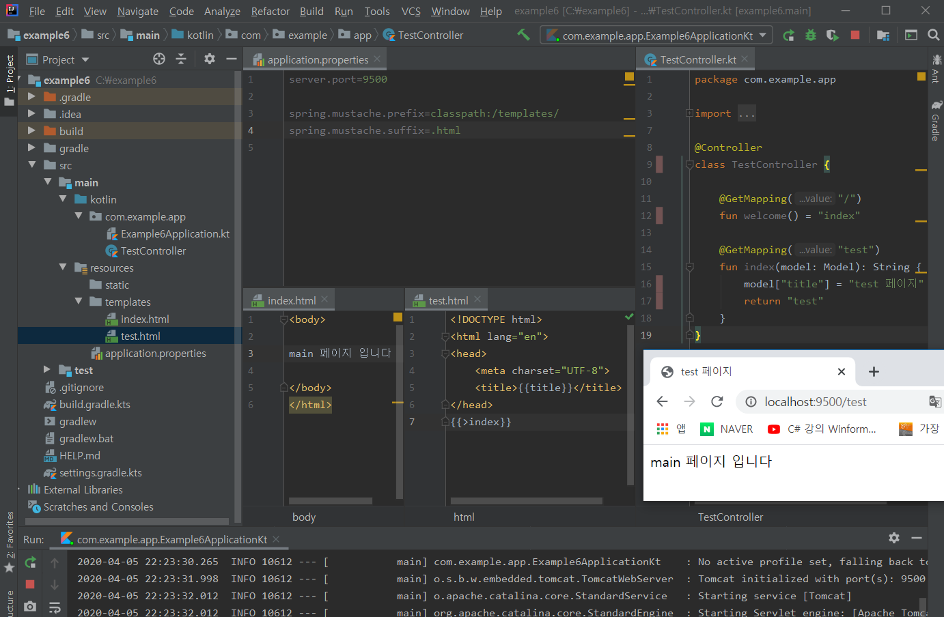Close the Run configuration tab

(276, 539)
